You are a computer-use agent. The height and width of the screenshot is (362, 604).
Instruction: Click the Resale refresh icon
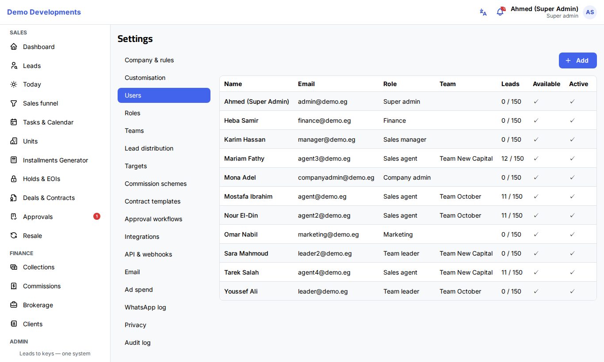[14, 236]
